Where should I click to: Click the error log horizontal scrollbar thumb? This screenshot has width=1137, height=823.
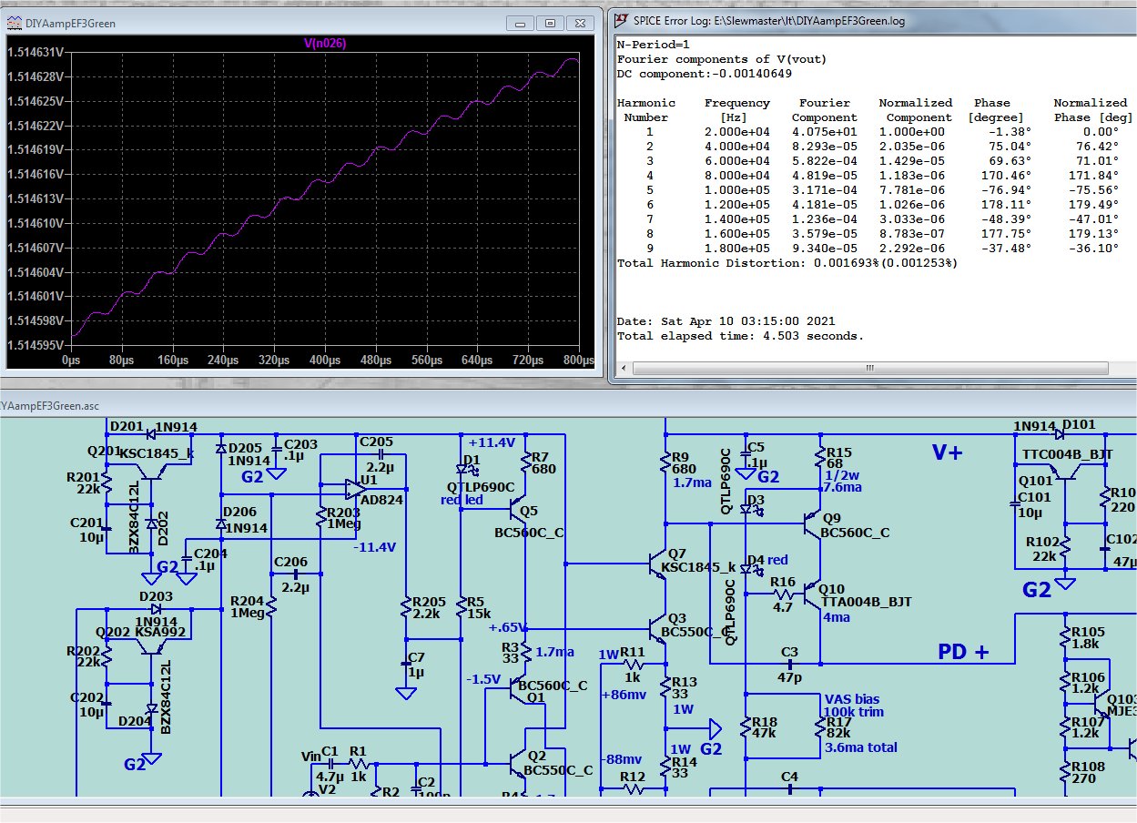(x=868, y=369)
